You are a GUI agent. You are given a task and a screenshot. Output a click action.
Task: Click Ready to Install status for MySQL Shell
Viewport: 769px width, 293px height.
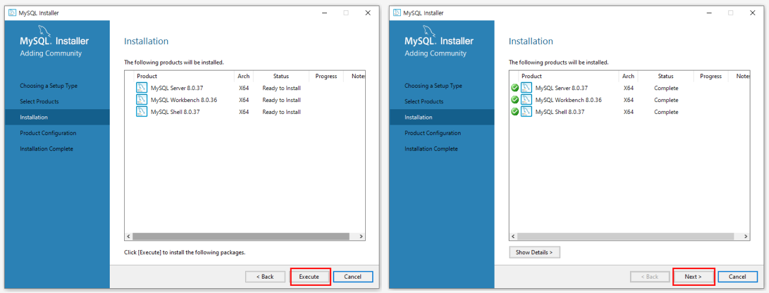pos(282,112)
